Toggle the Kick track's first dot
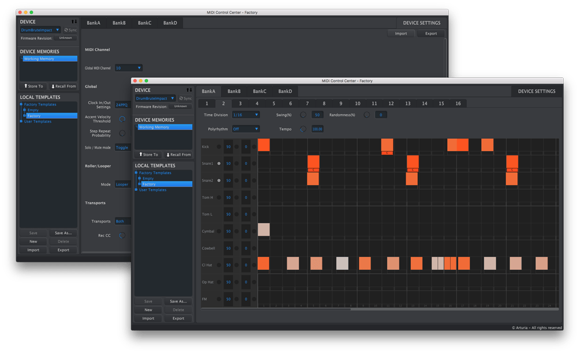Image resolution: width=577 pixels, height=351 pixels. (219, 146)
